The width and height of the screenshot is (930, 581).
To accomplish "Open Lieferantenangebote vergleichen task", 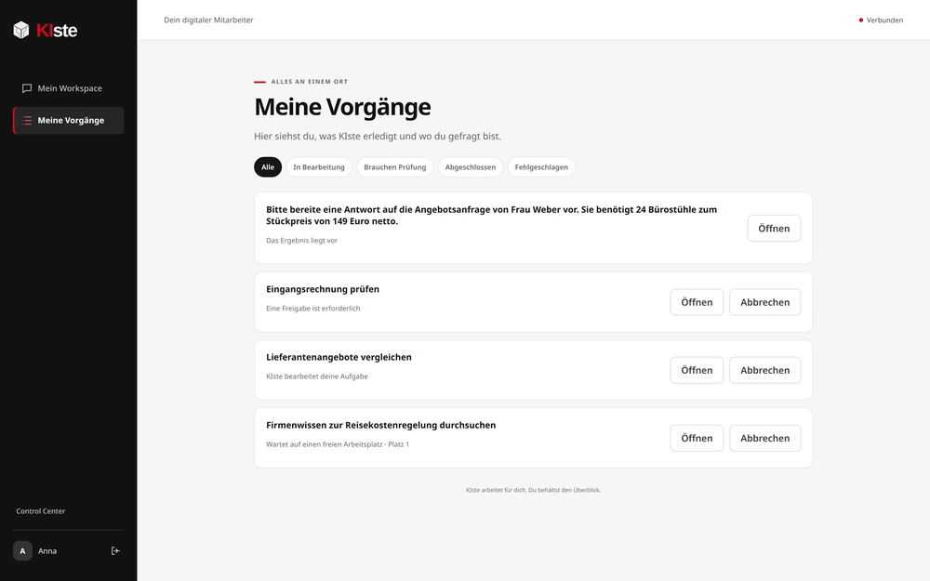I will [x=697, y=370].
